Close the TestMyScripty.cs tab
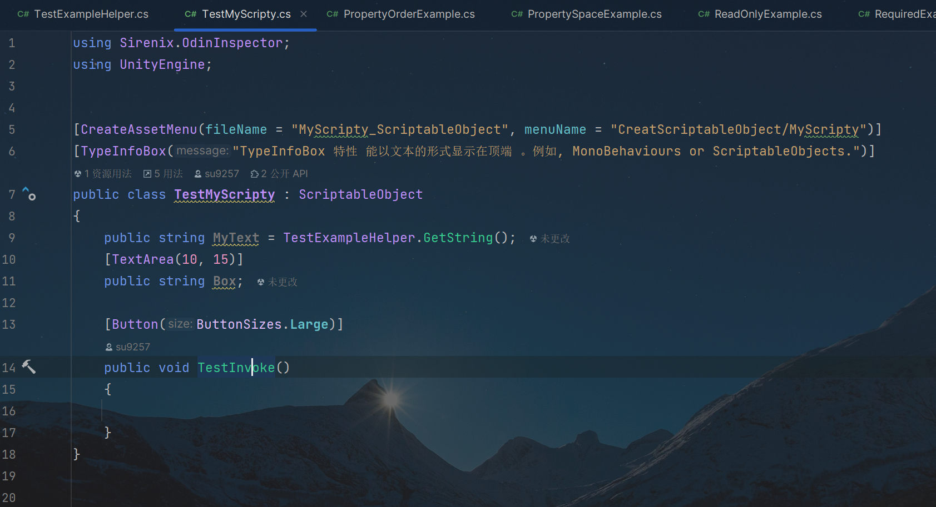Image resolution: width=936 pixels, height=507 pixels. 304,14
